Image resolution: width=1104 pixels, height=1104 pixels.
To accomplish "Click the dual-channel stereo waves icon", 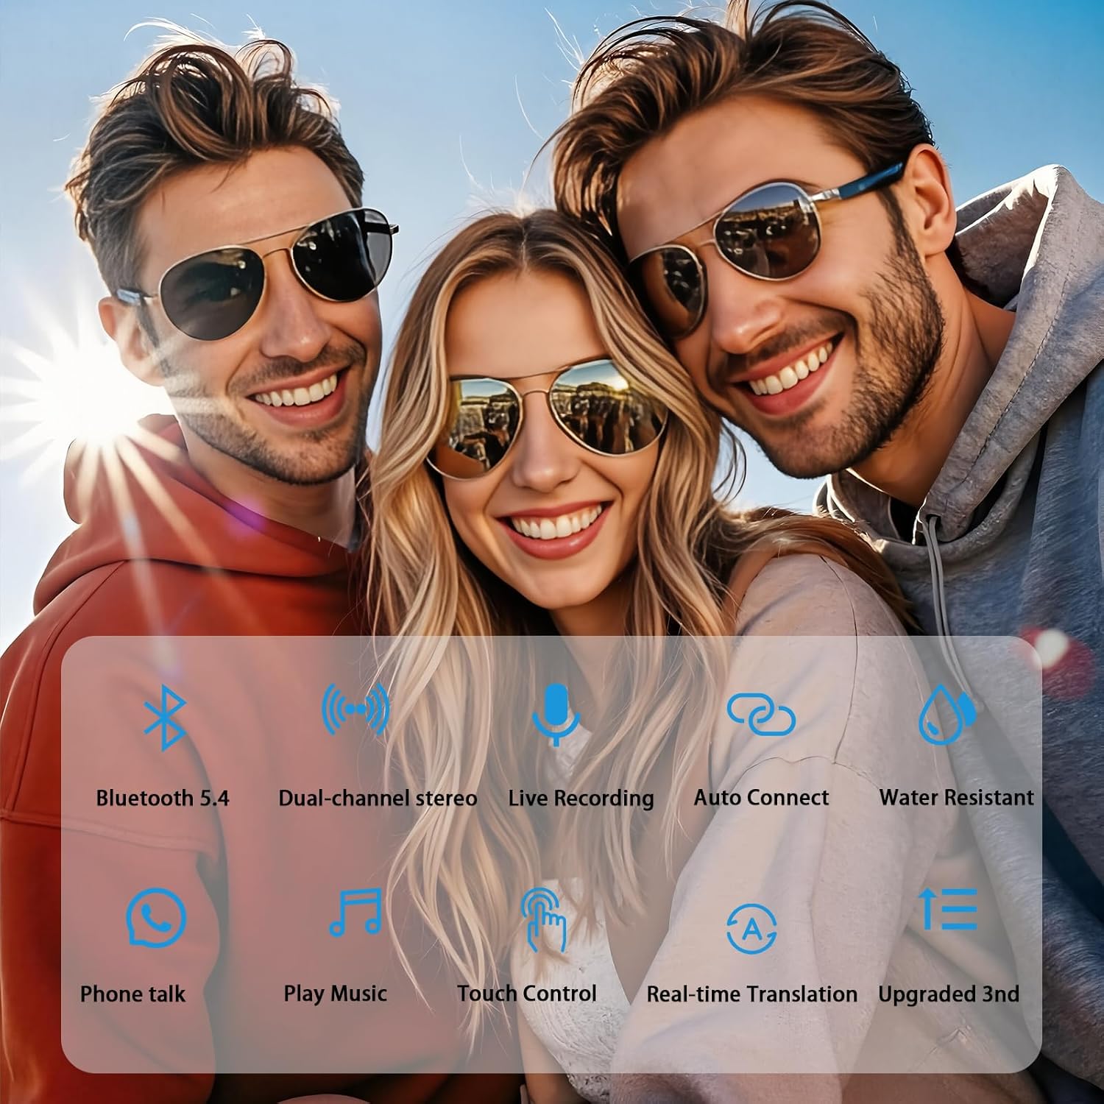I will click(355, 709).
